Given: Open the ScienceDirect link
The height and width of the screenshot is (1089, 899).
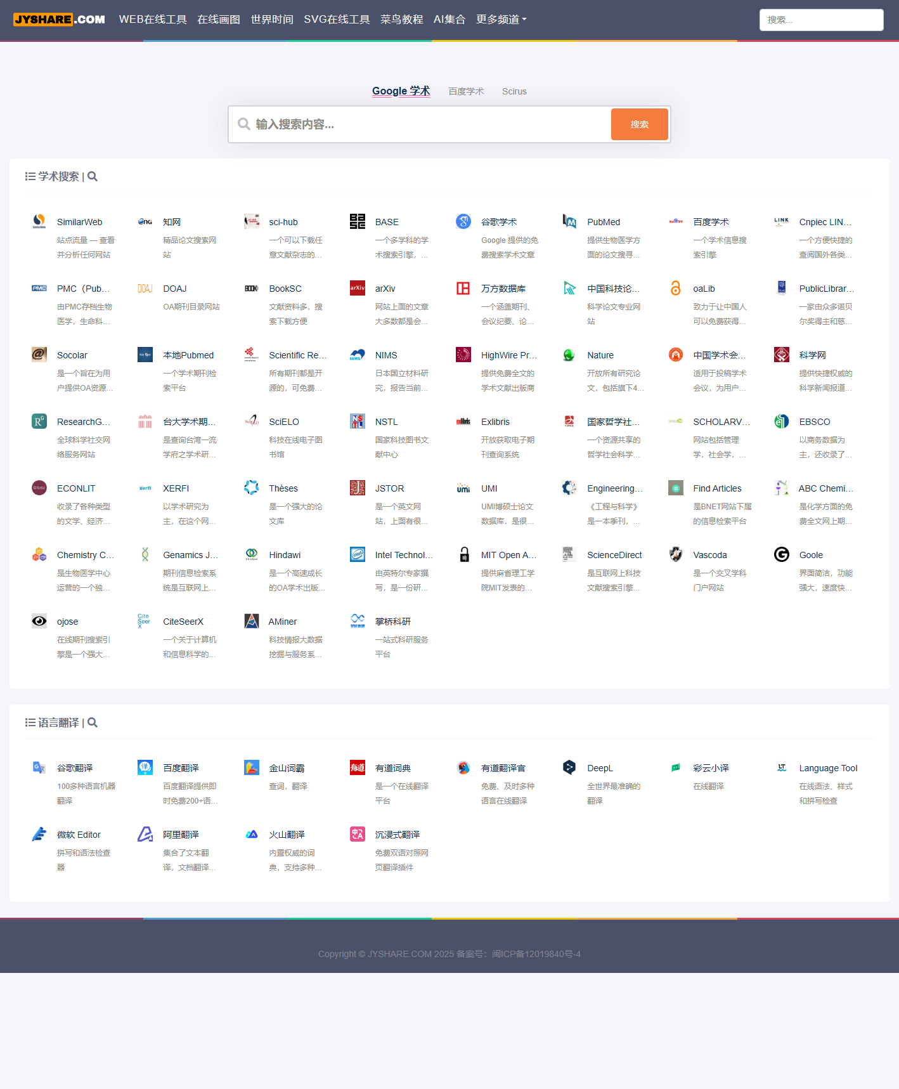Looking at the screenshot, I should (x=614, y=555).
